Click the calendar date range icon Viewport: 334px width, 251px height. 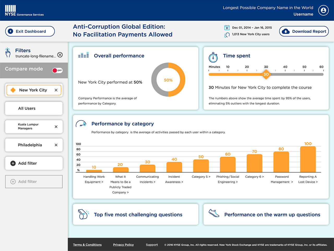[227, 27]
